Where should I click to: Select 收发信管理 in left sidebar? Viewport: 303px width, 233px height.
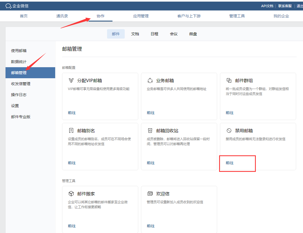click(x=21, y=84)
